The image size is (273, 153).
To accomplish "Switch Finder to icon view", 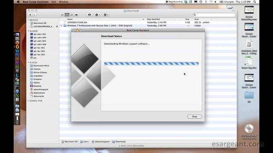I will tap(62, 15).
